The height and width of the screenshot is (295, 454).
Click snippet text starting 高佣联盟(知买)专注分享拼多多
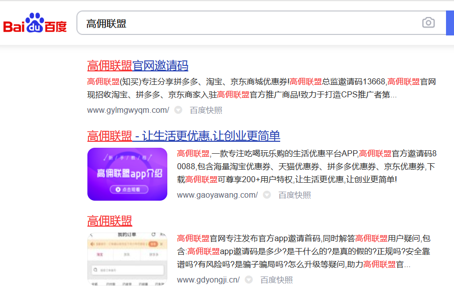tap(261, 88)
